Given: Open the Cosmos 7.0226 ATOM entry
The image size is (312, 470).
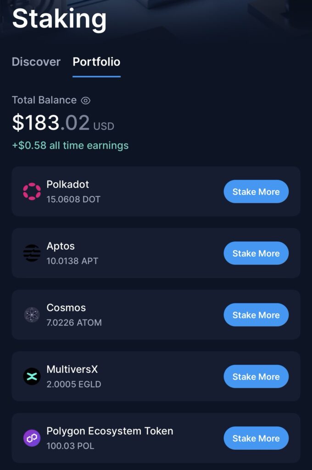Looking at the screenshot, I should [x=156, y=315].
